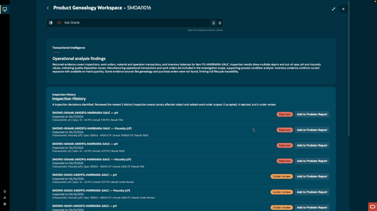Click details line showing Actual 3408.01 CP PASS

coord(100,136)
